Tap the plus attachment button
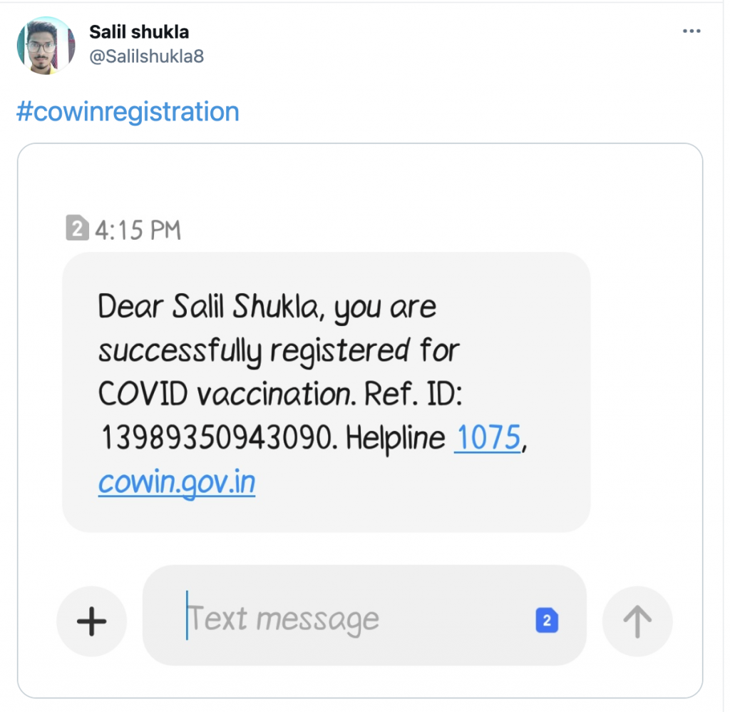 click(91, 621)
